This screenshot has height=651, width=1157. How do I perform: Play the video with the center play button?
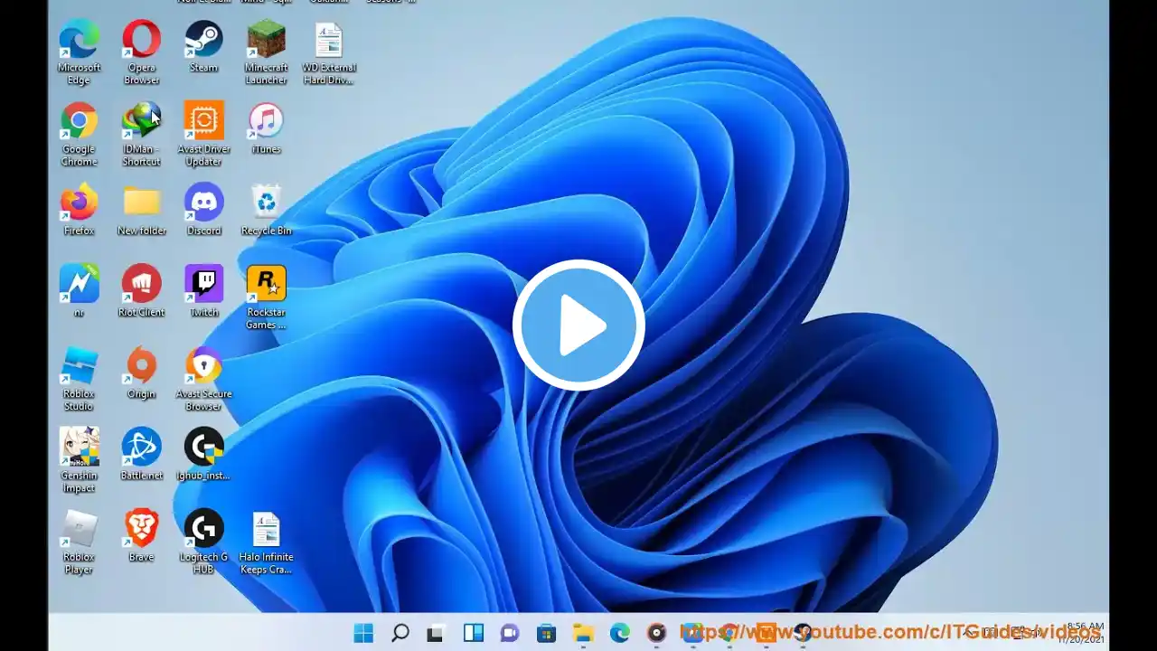click(578, 325)
